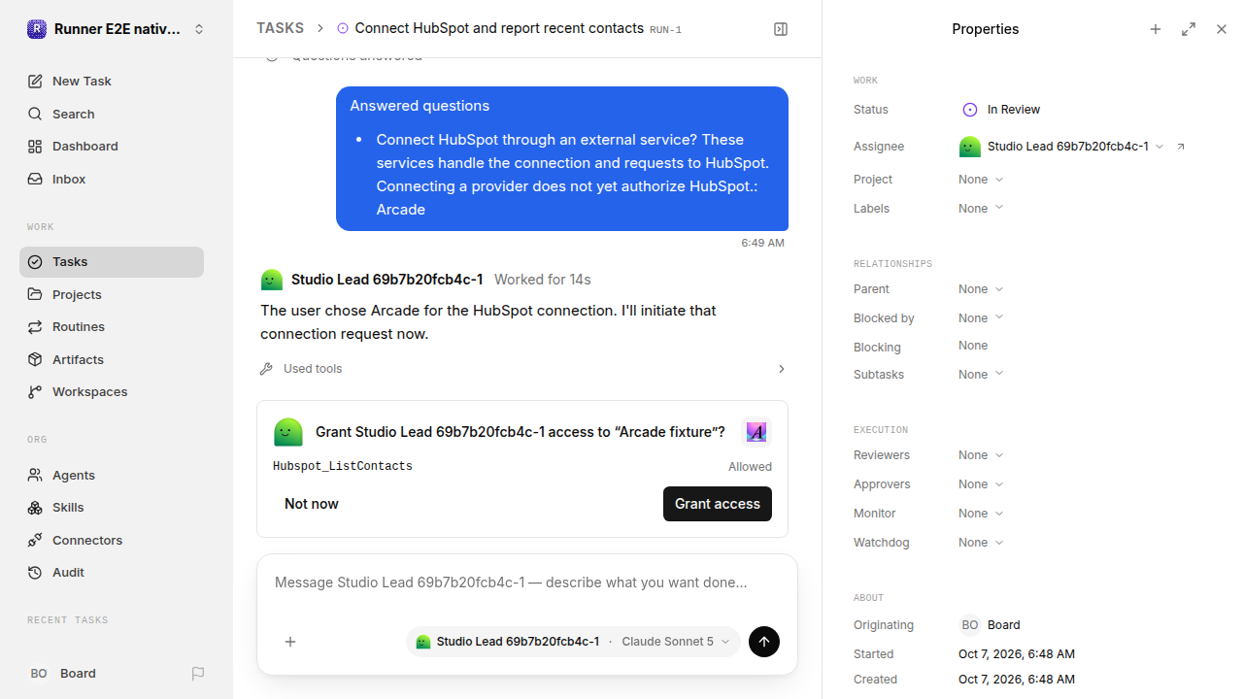1243x699 pixels.
Task: Open the assignee agent via arrow icon
Action: click(x=1181, y=147)
